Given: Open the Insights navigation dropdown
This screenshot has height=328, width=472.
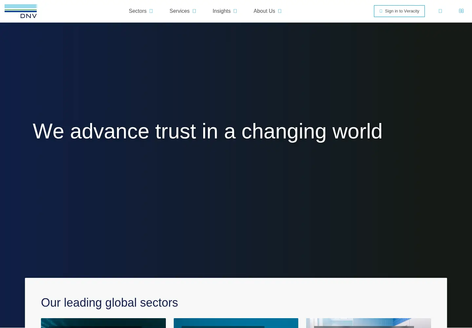Looking at the screenshot, I should [225, 11].
